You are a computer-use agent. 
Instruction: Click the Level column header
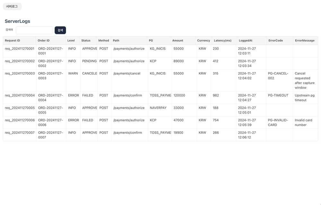[x=71, y=40]
